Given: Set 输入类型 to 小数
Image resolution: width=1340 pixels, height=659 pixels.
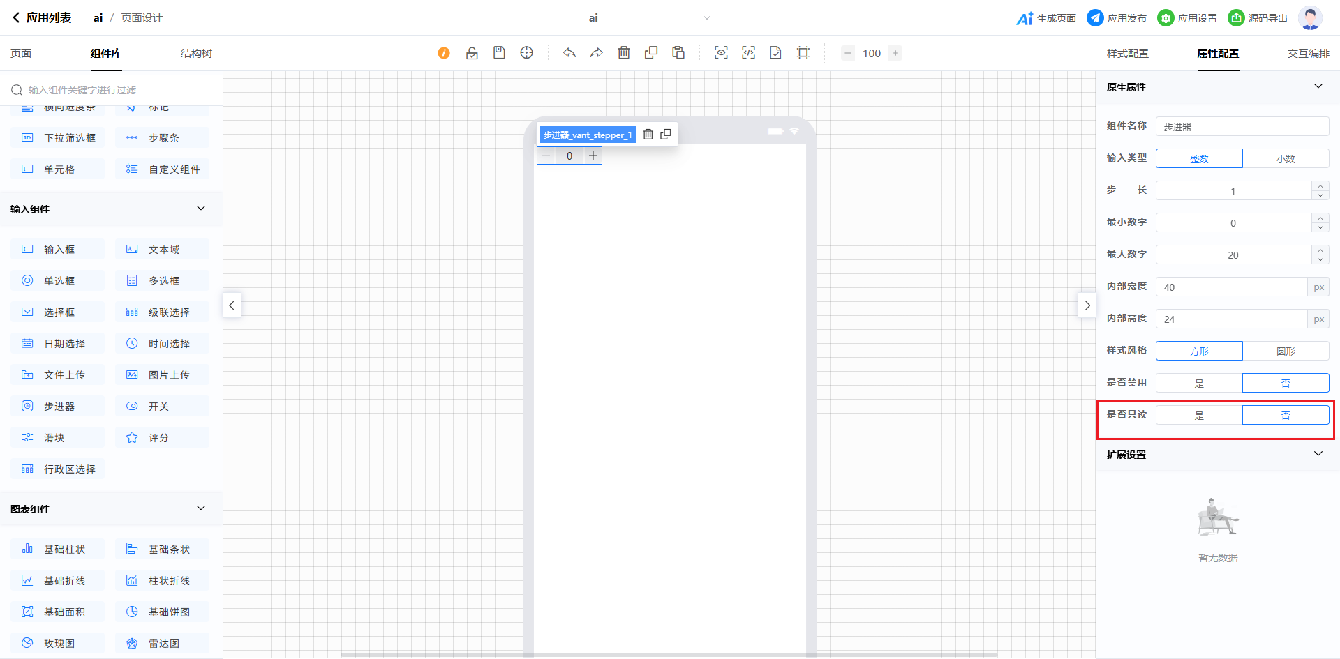Looking at the screenshot, I should pos(1285,159).
